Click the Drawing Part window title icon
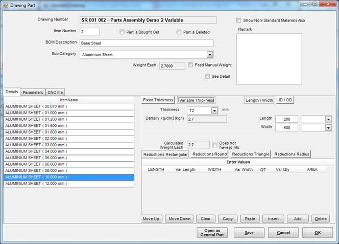Image resolution: width=339 pixels, height=244 pixels. (6, 4)
